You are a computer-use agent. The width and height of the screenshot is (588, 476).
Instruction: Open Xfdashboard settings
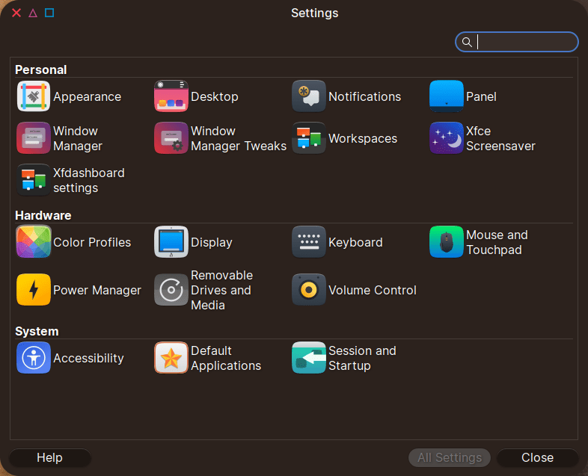(34, 180)
